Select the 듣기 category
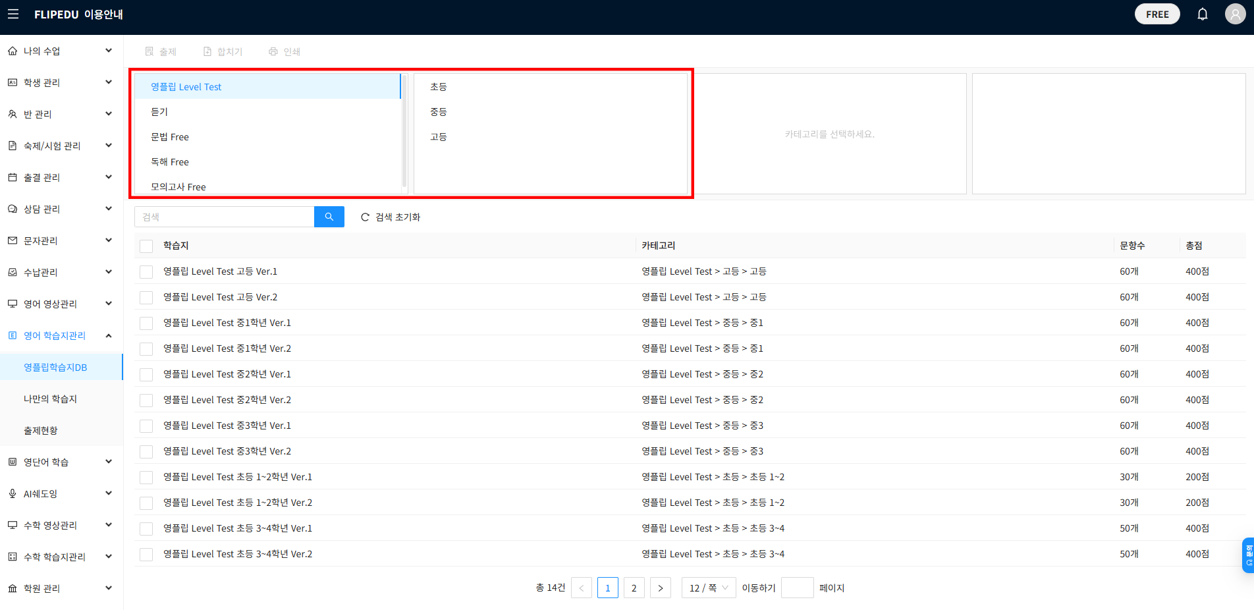Screen dimensions: 1254x610 [267, 111]
